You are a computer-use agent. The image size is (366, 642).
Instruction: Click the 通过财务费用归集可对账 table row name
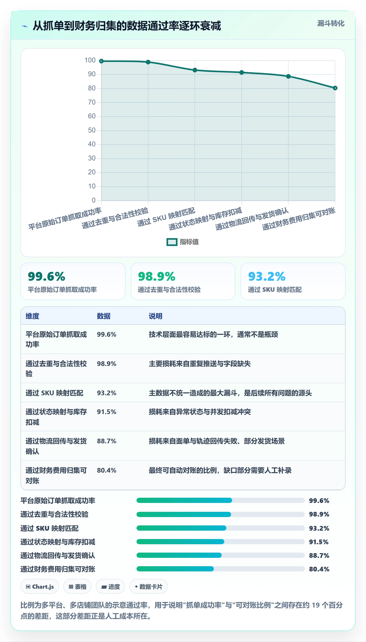pos(56,475)
